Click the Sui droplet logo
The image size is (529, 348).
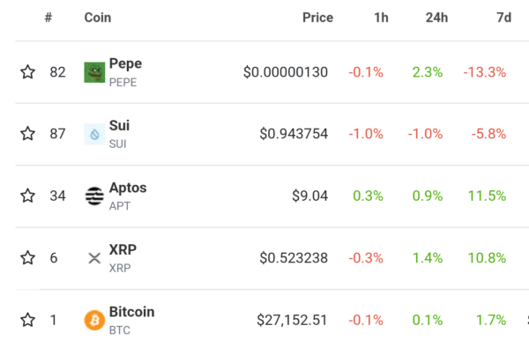tap(94, 134)
